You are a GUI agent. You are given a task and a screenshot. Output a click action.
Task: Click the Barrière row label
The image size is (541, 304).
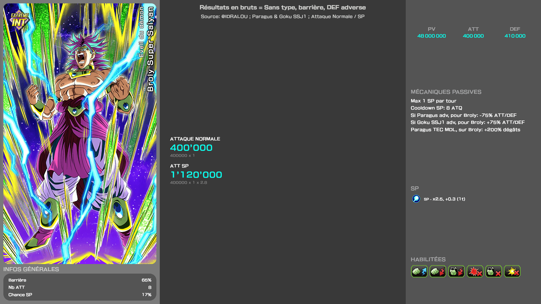click(x=17, y=280)
